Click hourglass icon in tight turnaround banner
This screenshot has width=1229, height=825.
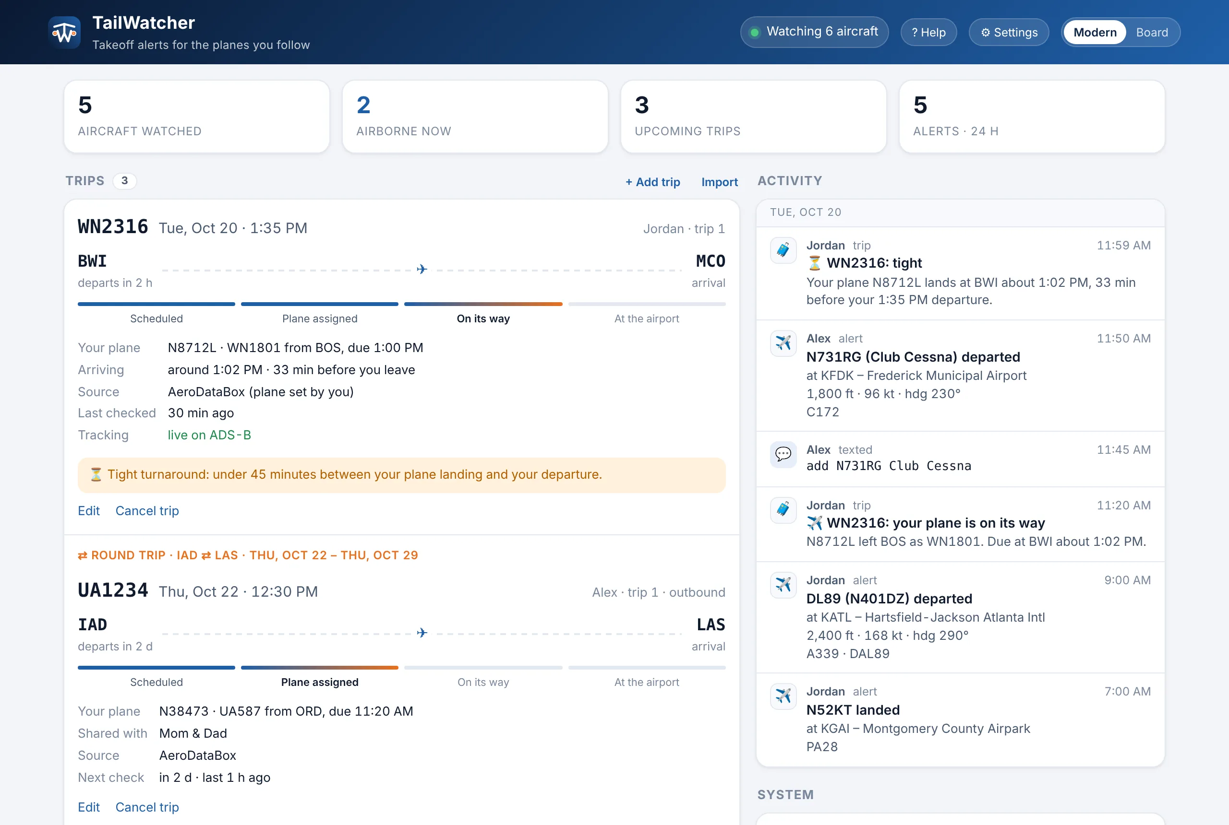point(96,474)
